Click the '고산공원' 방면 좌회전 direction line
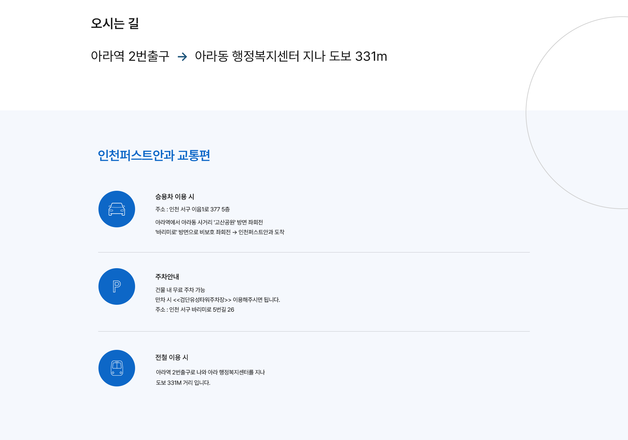 pos(209,222)
